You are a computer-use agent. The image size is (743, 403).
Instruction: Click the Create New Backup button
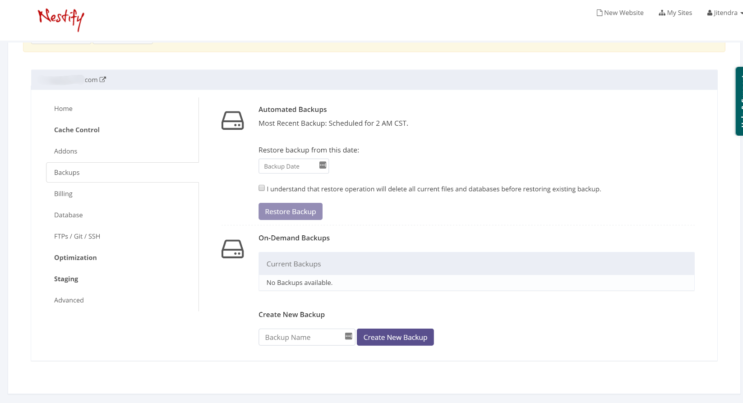(x=395, y=337)
